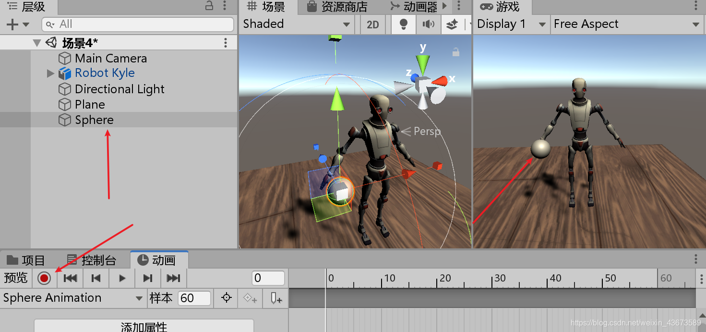706x332 pixels.
Task: Step to next keyframe
Action: (148, 278)
